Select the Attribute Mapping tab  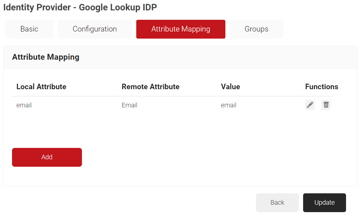click(180, 29)
